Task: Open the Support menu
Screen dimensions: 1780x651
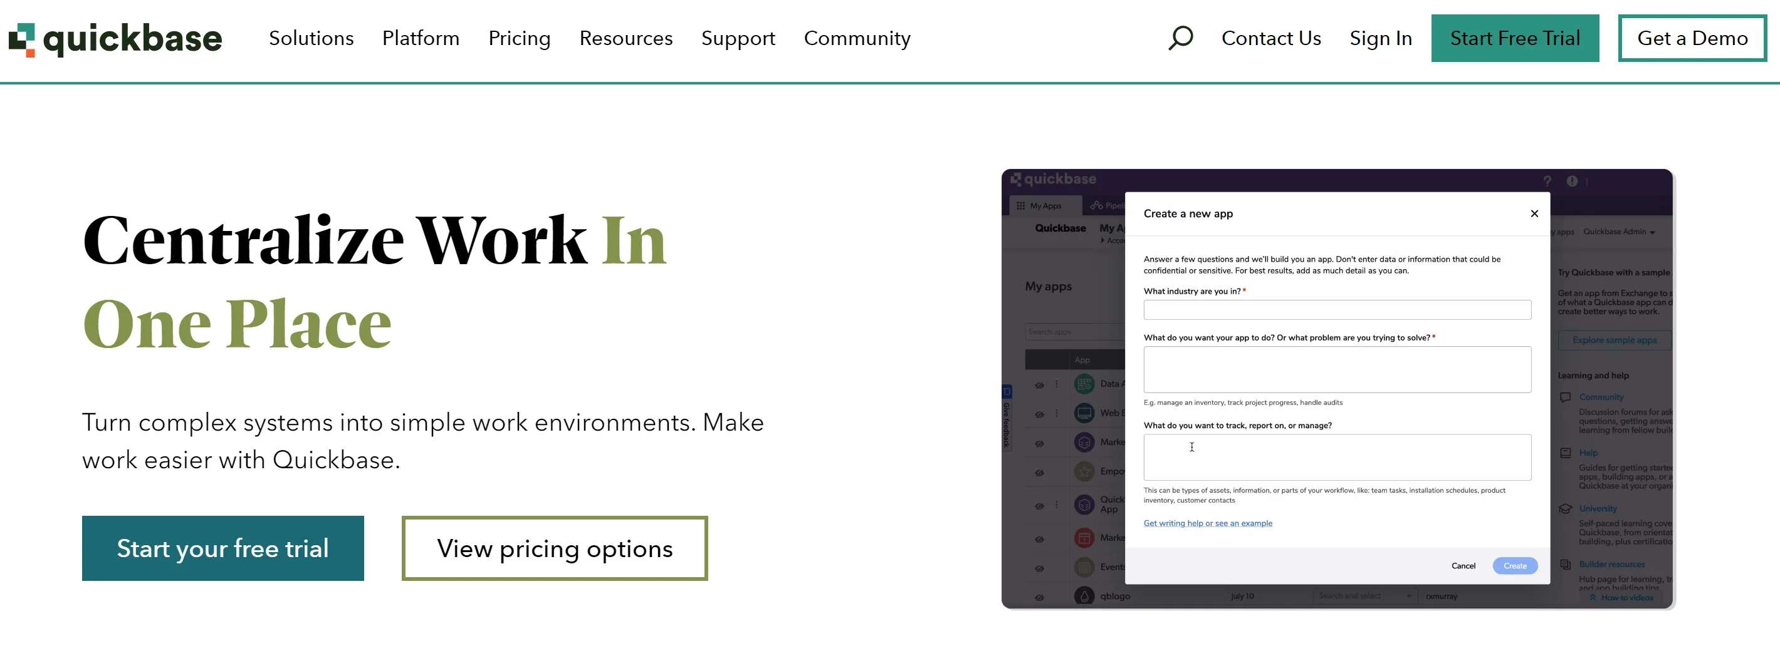Action: [x=738, y=38]
